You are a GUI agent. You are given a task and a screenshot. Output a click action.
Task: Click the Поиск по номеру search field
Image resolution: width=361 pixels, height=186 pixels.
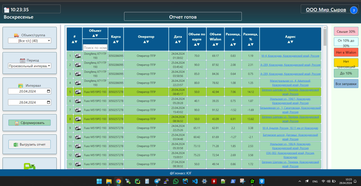(x=95, y=47)
